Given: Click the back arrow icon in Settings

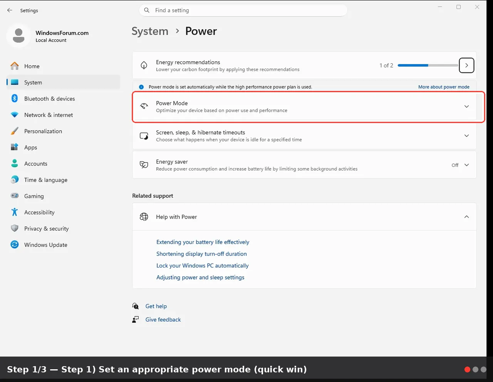Looking at the screenshot, I should [10, 10].
